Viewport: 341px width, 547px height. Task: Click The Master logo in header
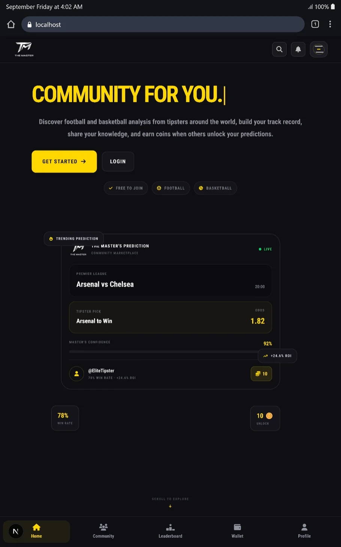[24, 49]
